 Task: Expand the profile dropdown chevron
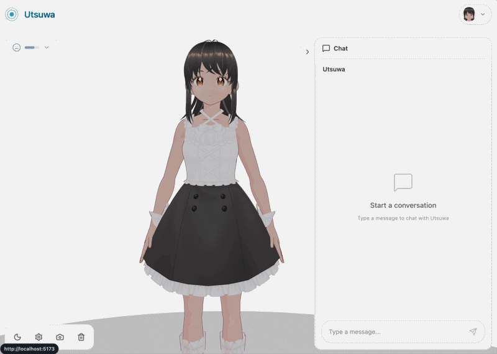(x=483, y=14)
